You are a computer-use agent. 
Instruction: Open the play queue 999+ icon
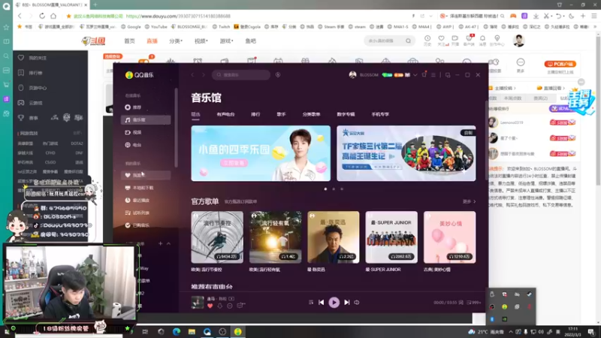[x=474, y=303]
